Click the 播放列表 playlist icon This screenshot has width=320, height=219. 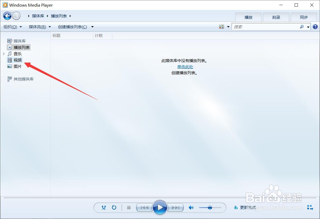tap(10, 47)
